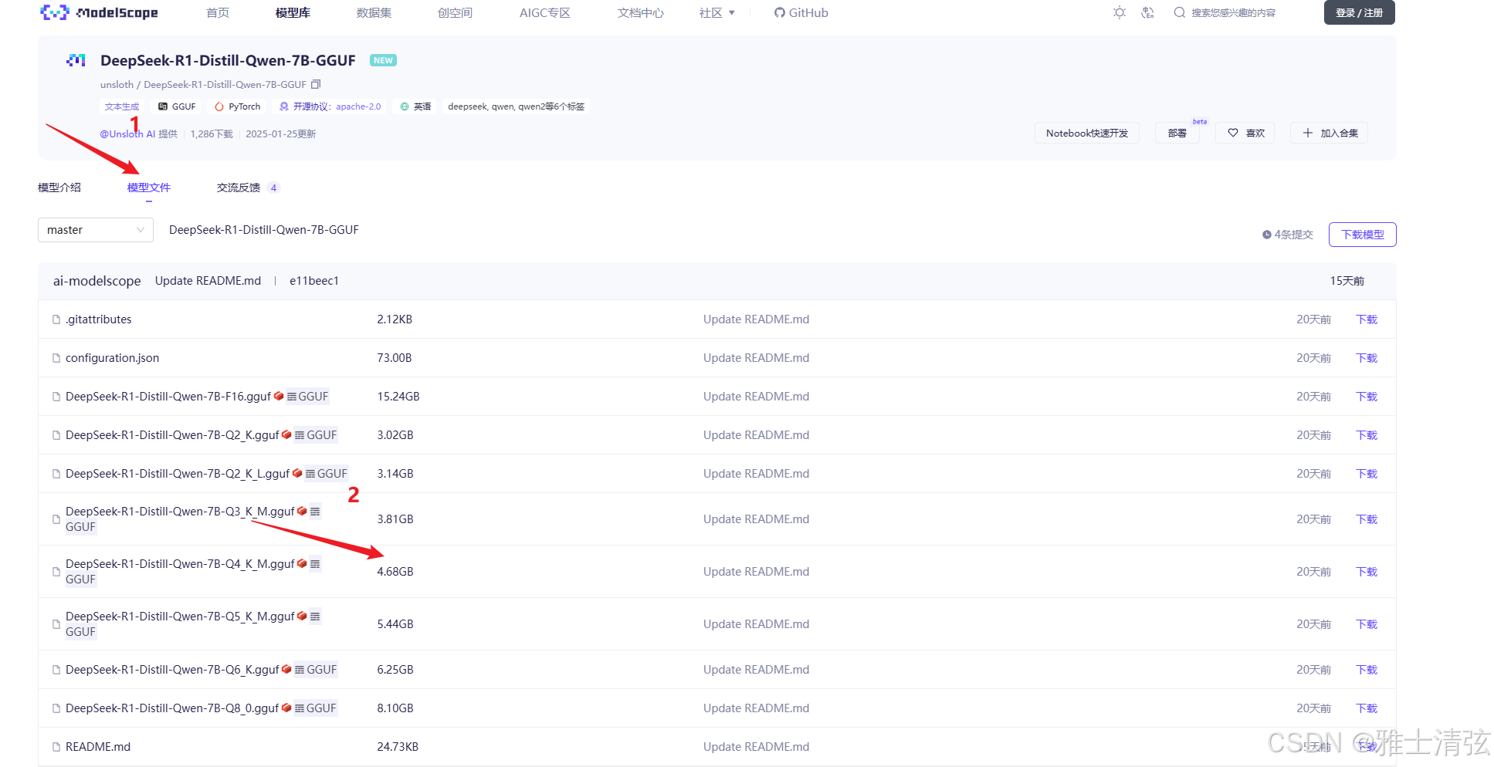Open the 文档中心 nav item
1494x767 pixels.
tap(641, 12)
